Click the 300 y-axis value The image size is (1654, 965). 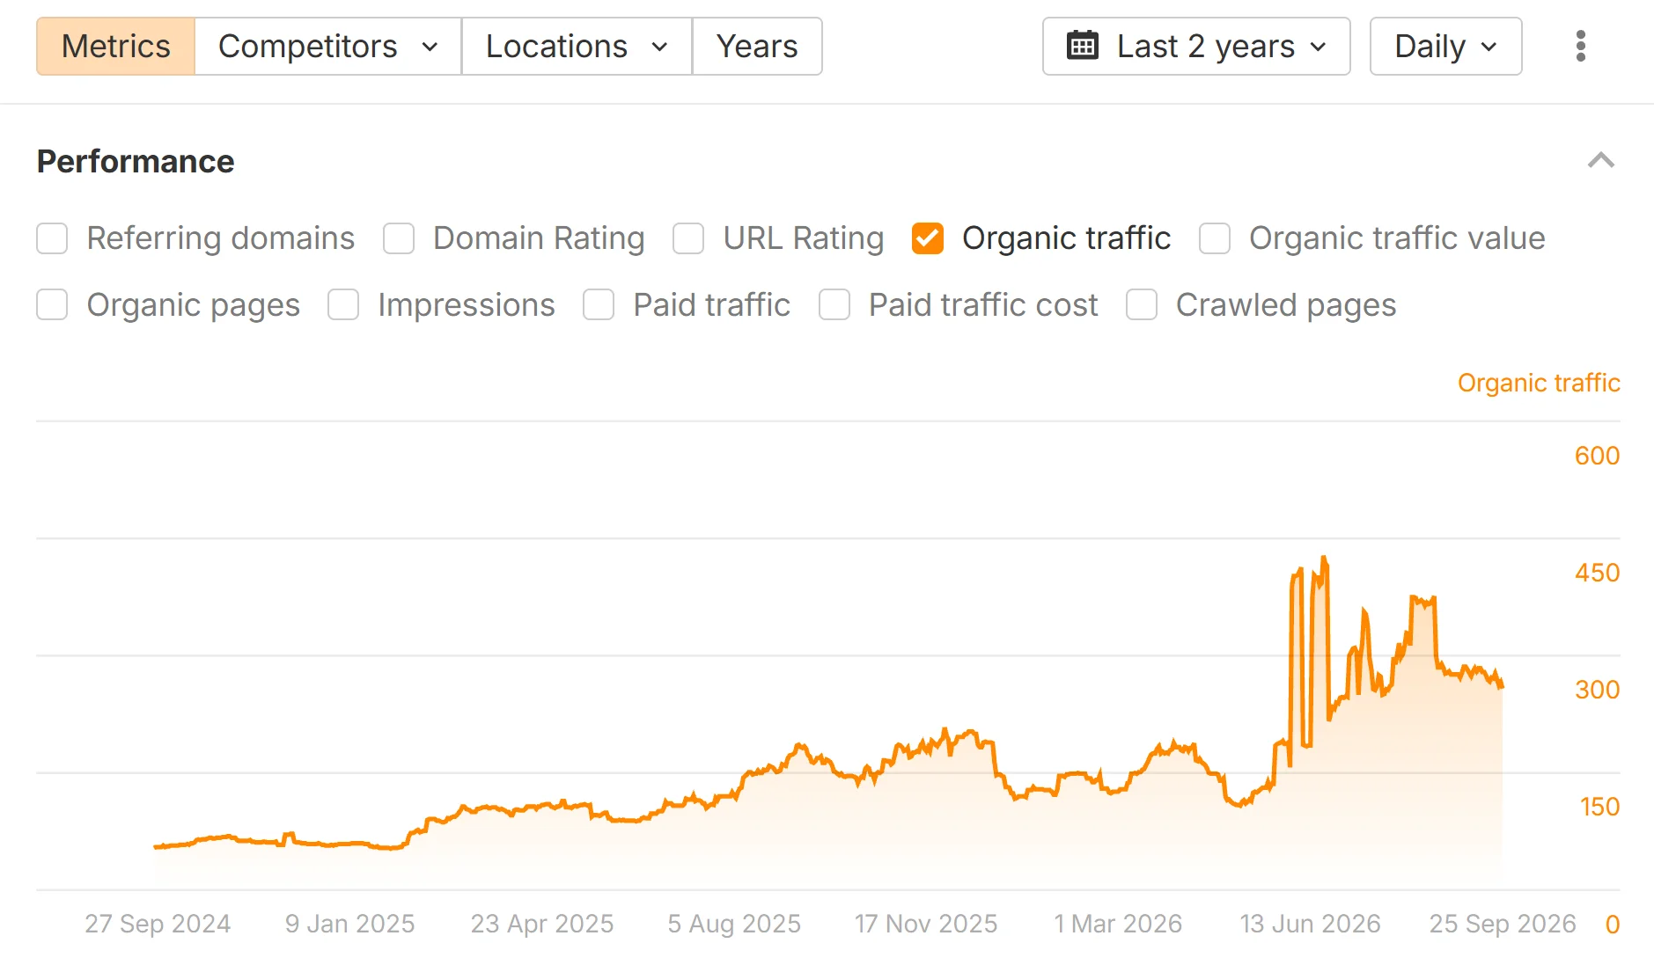pyautogui.click(x=1597, y=690)
